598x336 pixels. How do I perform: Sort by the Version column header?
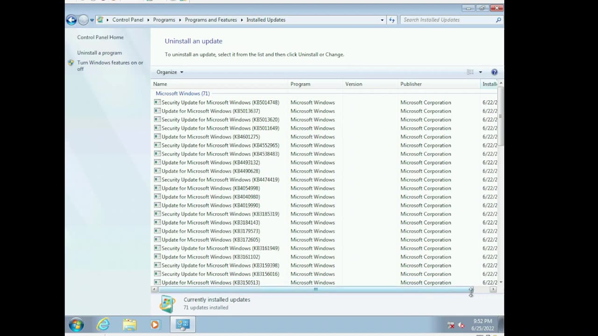(x=370, y=84)
